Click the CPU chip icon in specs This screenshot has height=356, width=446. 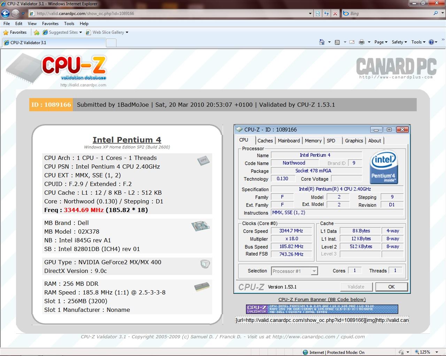point(203,161)
